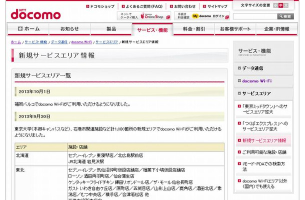This screenshot has height=200, width=305.
Task: Click the 検索 search button
Action: [285, 16]
